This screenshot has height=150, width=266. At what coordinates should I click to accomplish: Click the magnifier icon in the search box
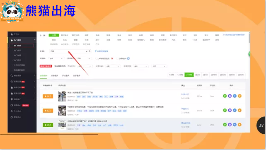tap(89, 51)
